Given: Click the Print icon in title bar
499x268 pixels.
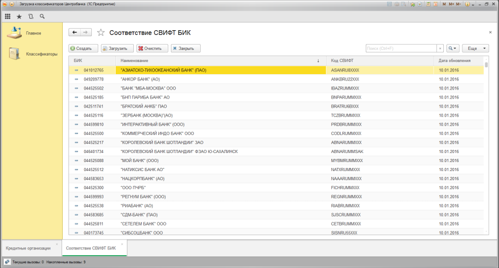Looking at the screenshot, I should [x=397, y=4].
